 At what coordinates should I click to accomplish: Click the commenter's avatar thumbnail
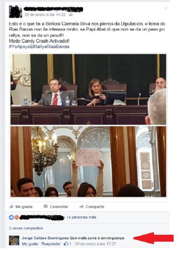click(14, 241)
